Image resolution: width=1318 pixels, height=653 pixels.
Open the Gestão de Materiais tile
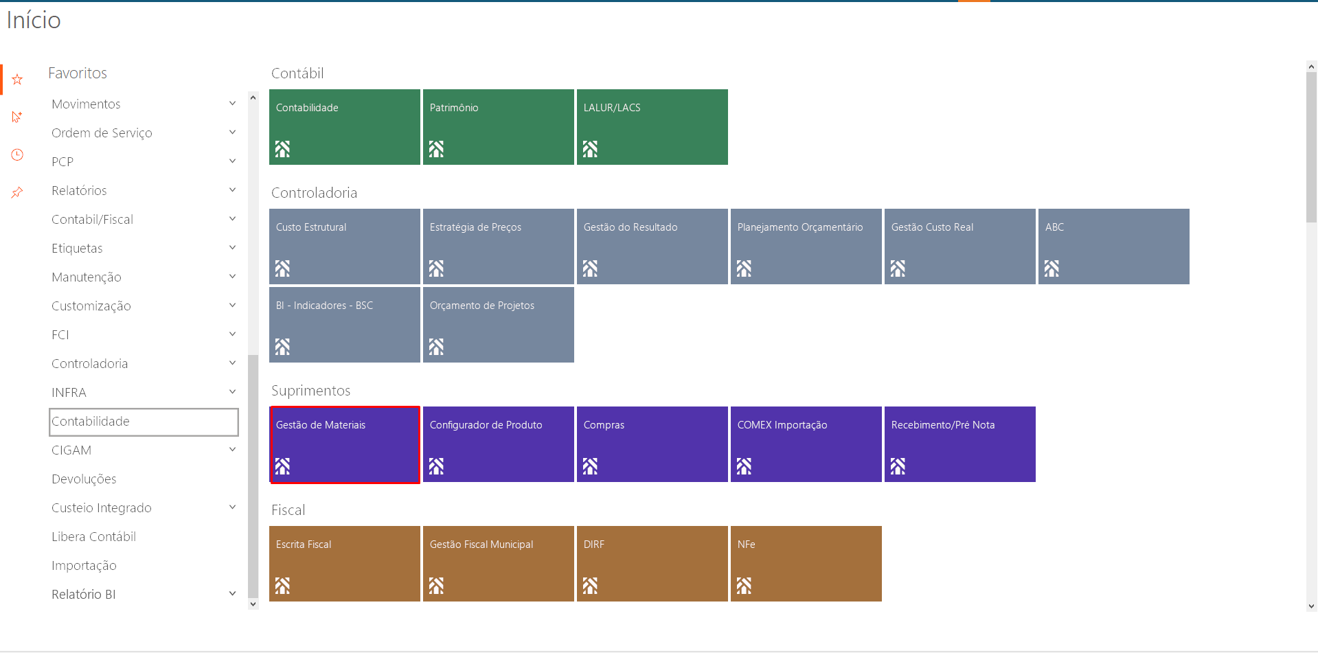pyautogui.click(x=344, y=444)
